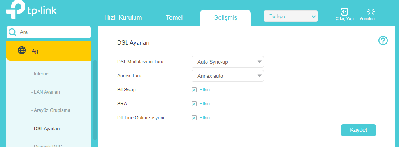Open the Türkçe language selector
Screen dimensions: 399x147
tap(291, 17)
